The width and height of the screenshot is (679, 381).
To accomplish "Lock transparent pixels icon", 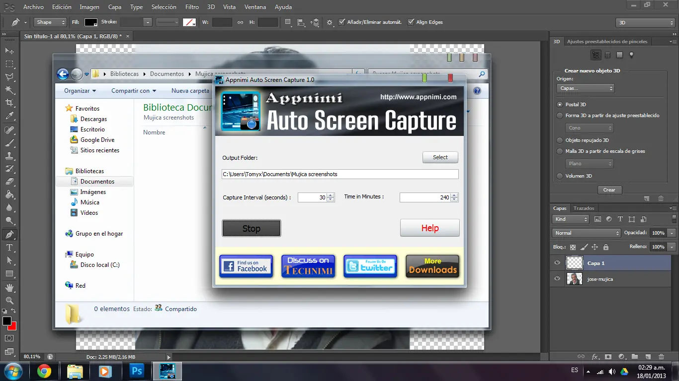I will tap(573, 247).
